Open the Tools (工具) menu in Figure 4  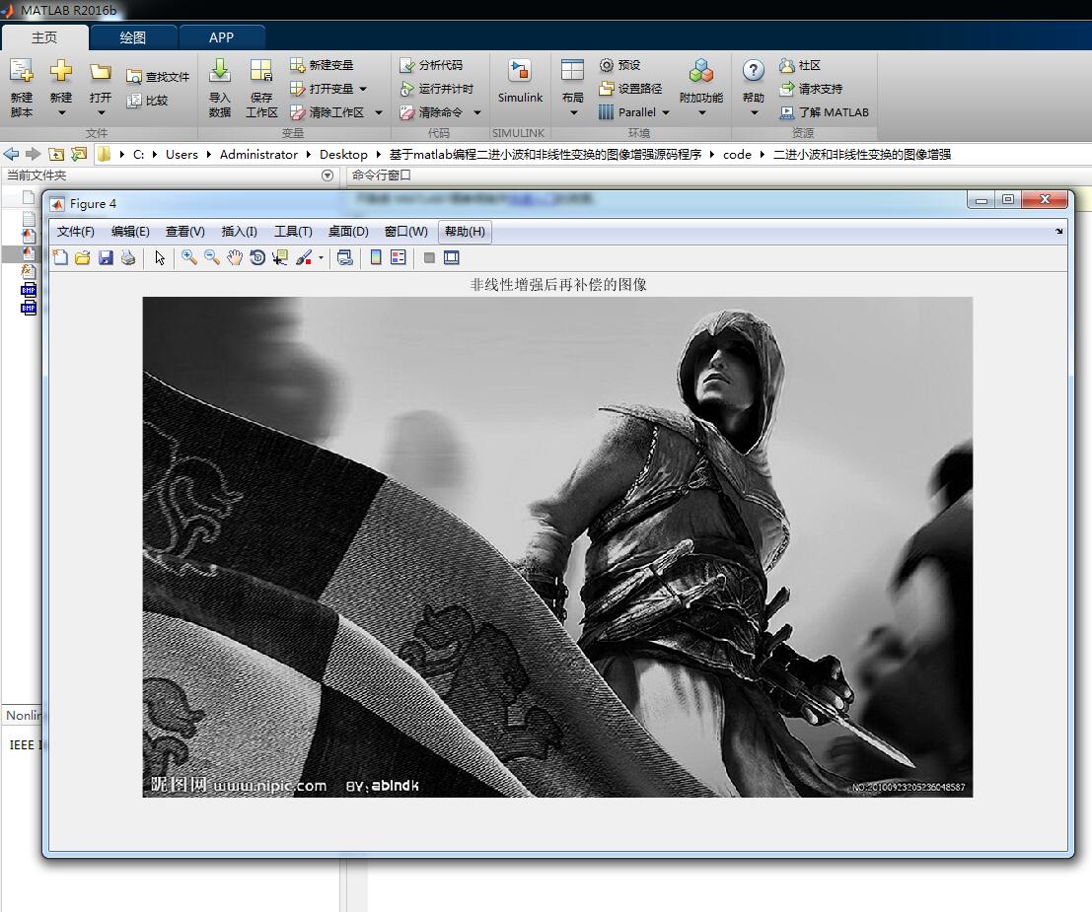tap(293, 231)
